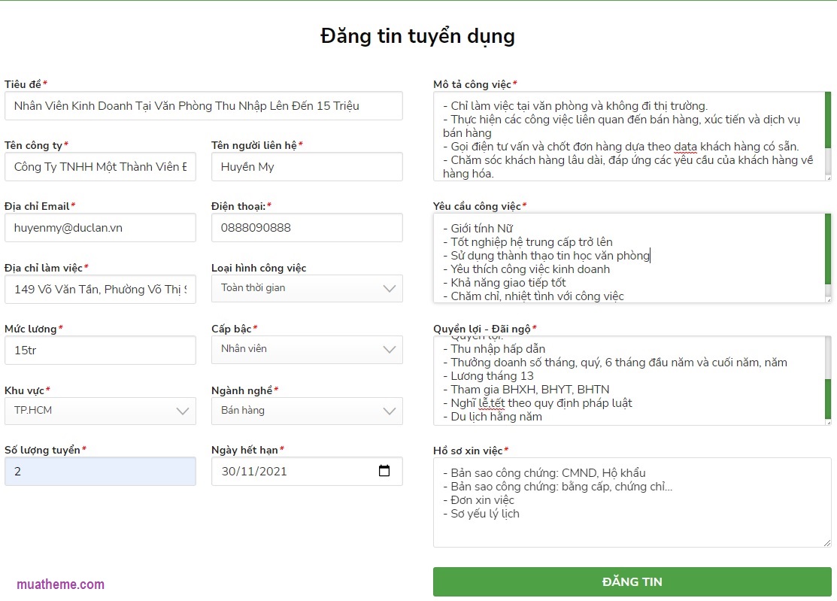This screenshot has width=837, height=601.
Task: Open the Cấp bậc dropdown
Action: (x=307, y=349)
